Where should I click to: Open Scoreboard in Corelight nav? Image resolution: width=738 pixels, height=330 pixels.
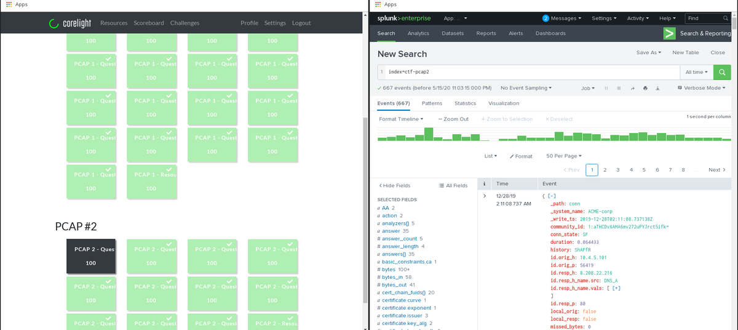coord(149,23)
